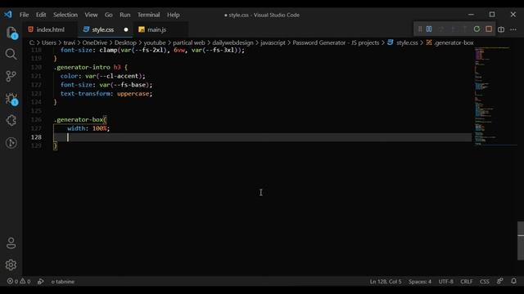
Task: Click '.generator-intro' selector on line 120
Action: (x=82, y=67)
